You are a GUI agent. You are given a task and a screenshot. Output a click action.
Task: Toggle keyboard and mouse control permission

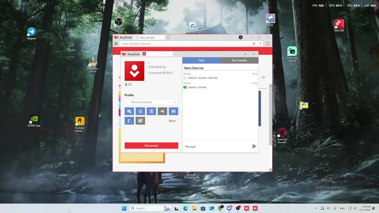pos(129,111)
